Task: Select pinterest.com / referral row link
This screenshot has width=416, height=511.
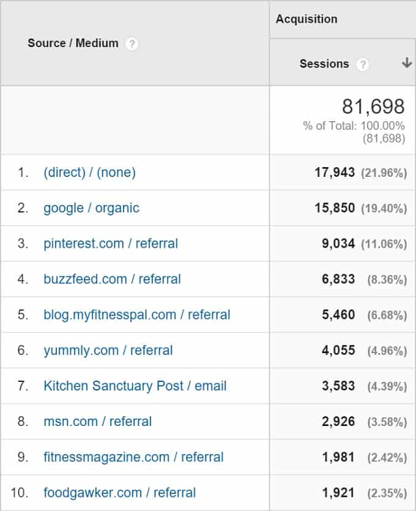Action: point(111,244)
